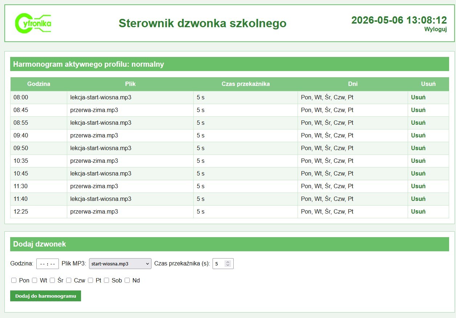Viewport: 456px width, 318px height.
Task: Tick the Pt day checkbox
Action: tap(90, 280)
